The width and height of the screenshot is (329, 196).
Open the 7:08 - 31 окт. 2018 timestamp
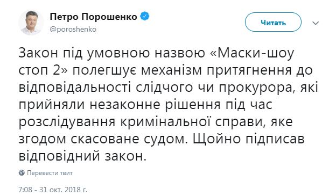53,190
